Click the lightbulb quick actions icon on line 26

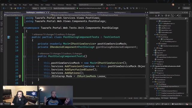coord(20,76)
